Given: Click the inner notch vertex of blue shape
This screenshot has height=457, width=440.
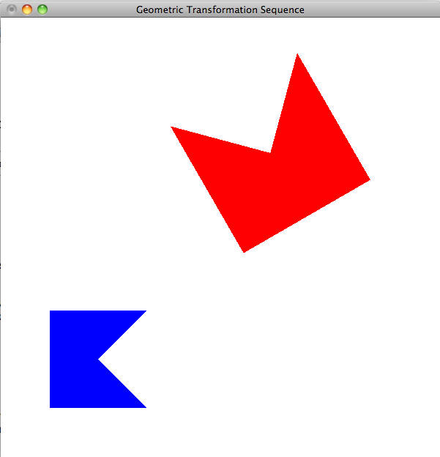Looking at the screenshot, I should (99, 359).
